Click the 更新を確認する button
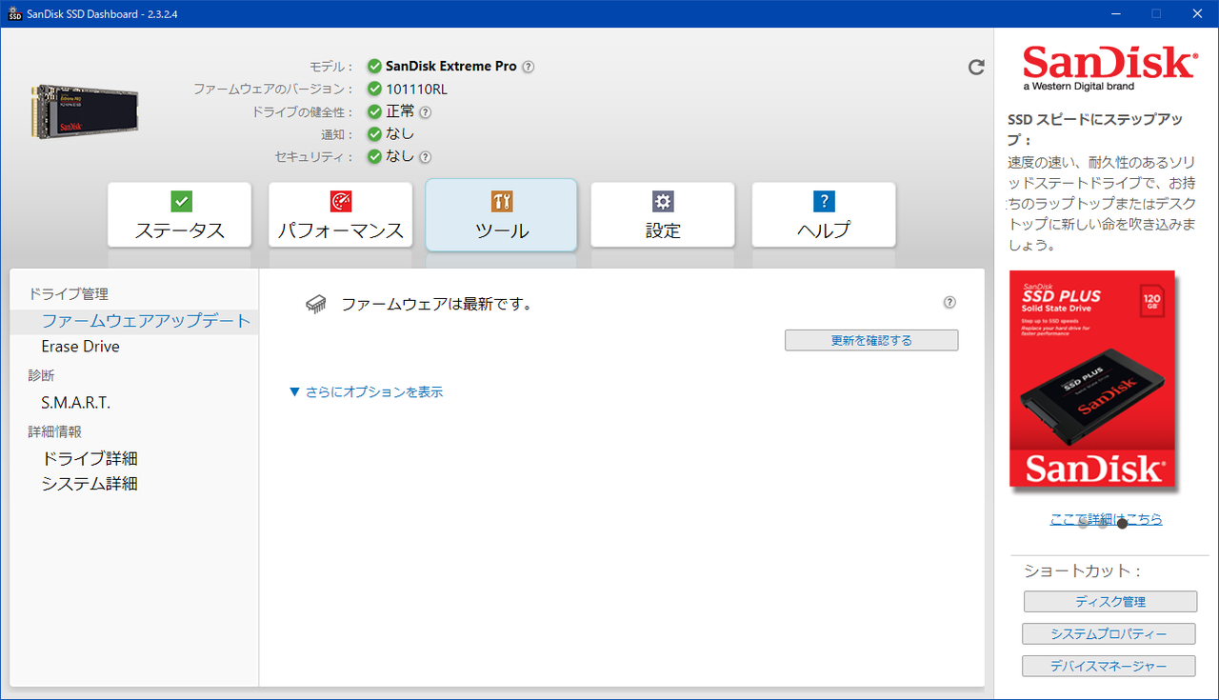This screenshot has height=700, width=1219. 871,340
